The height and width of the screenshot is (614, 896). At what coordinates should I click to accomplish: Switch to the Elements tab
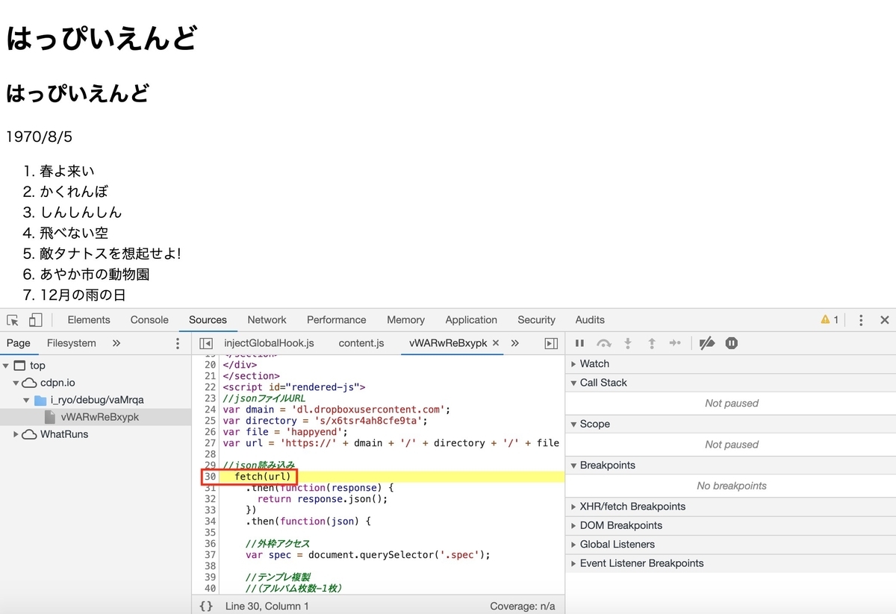point(89,320)
